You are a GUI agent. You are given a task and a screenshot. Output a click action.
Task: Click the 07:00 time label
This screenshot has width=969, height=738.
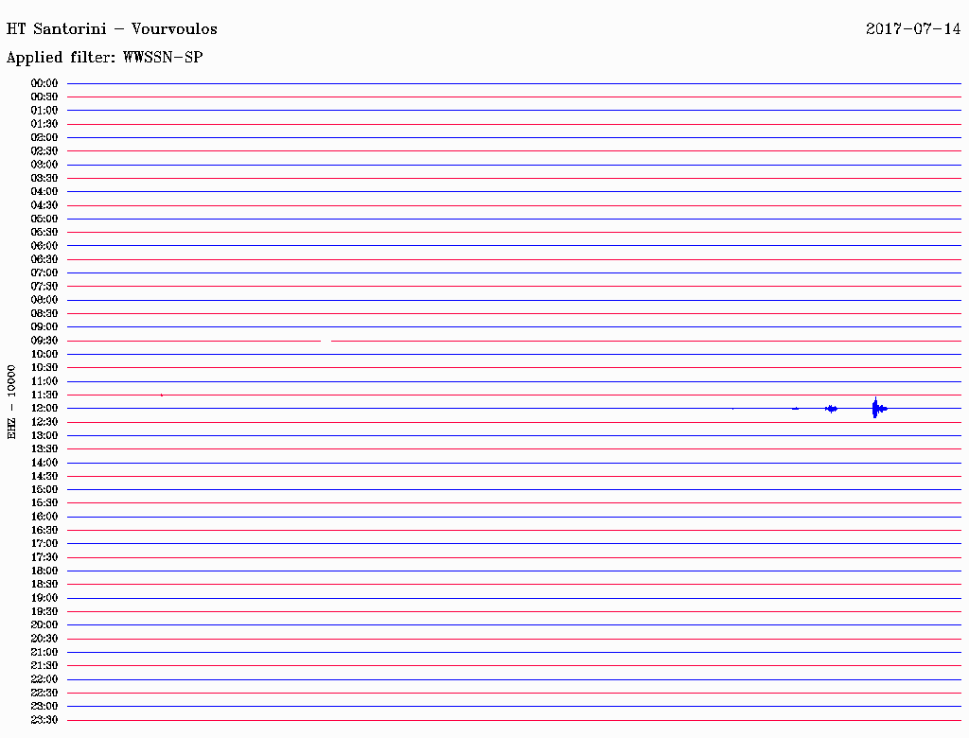pyautogui.click(x=44, y=273)
